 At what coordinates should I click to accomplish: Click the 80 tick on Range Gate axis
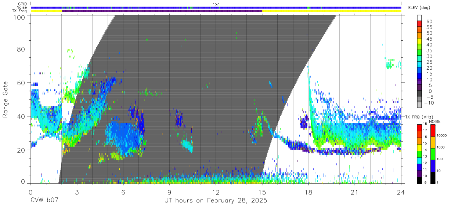click(x=22, y=49)
